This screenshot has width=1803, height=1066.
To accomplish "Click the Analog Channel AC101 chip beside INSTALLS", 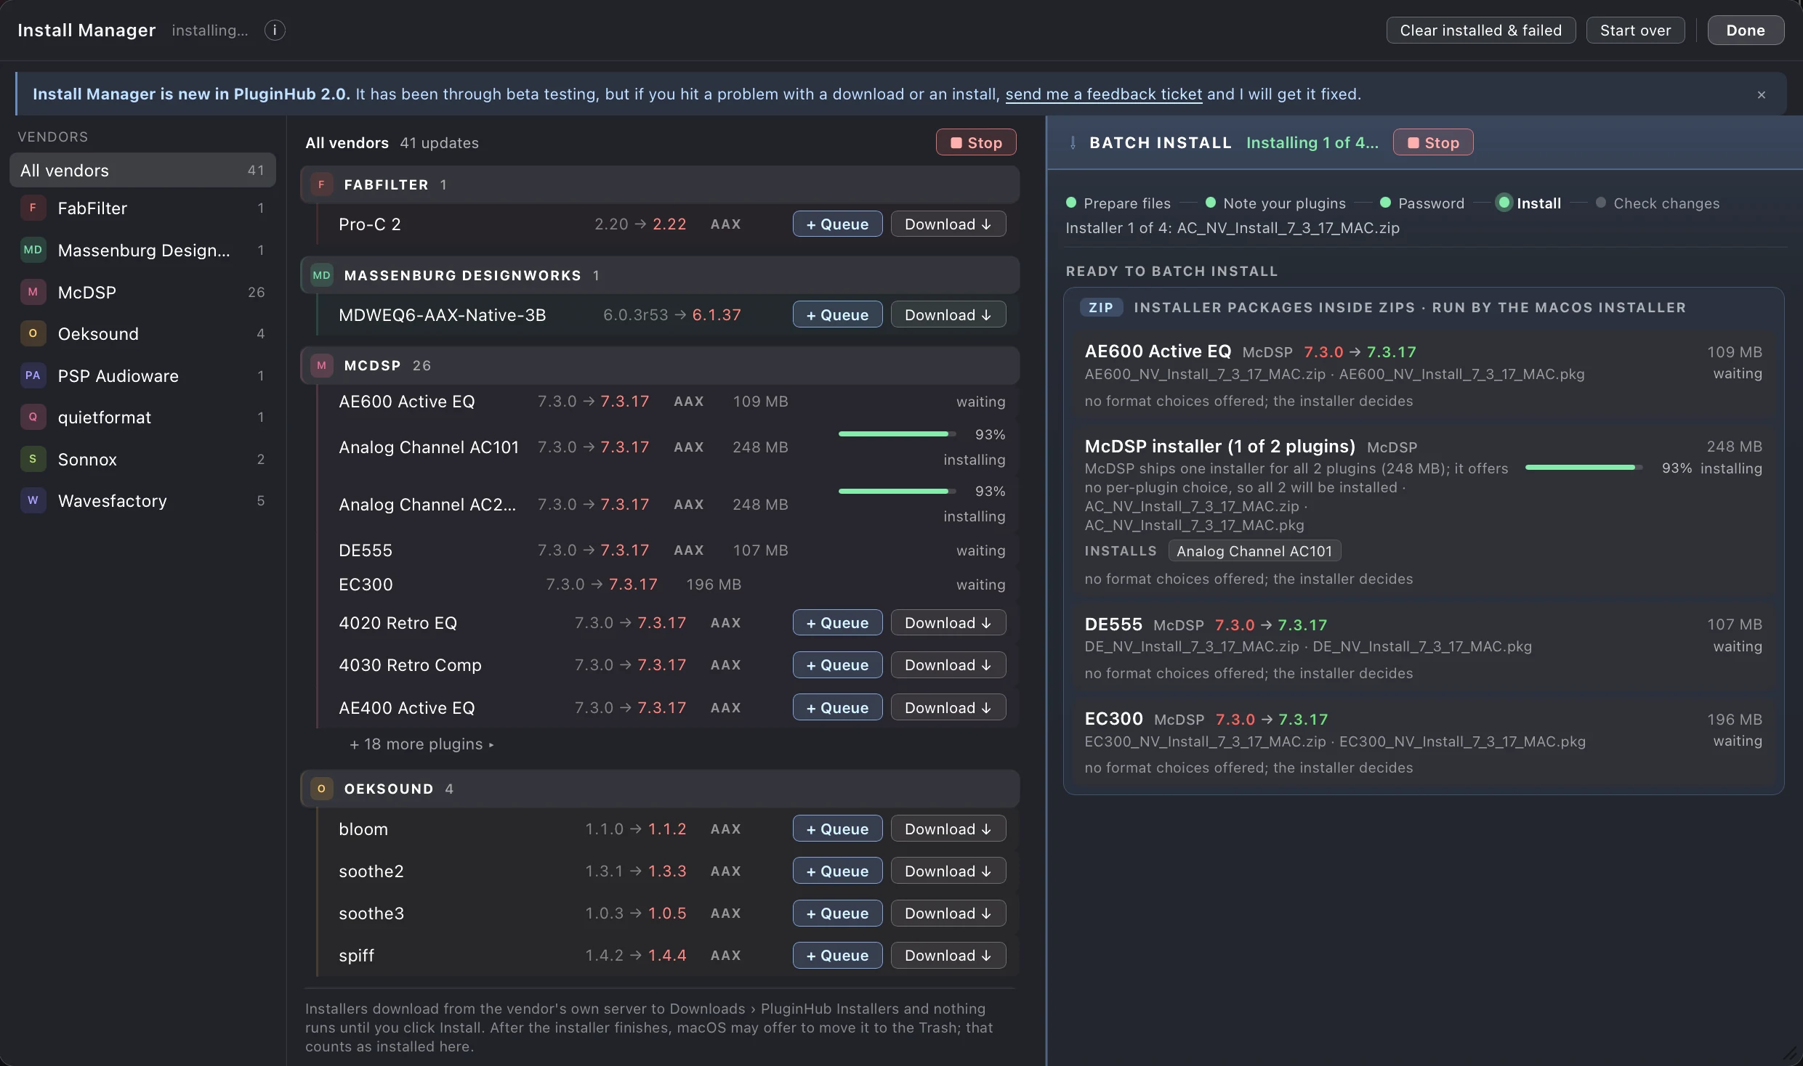I will [x=1254, y=551].
